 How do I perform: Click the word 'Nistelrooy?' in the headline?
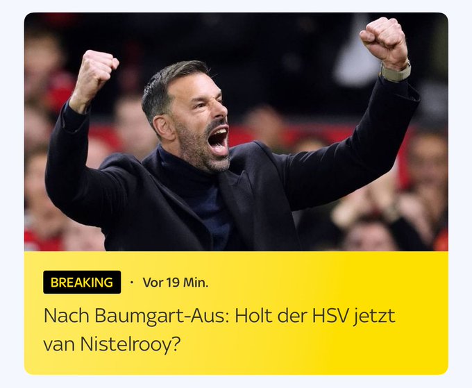click(130, 344)
